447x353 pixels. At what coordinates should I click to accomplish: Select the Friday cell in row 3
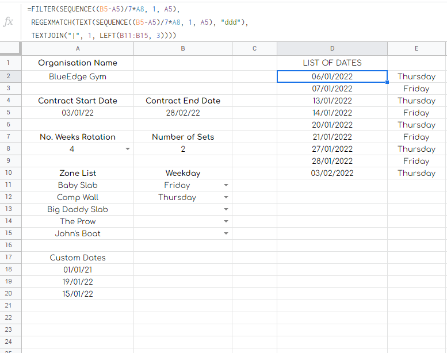[x=417, y=89]
